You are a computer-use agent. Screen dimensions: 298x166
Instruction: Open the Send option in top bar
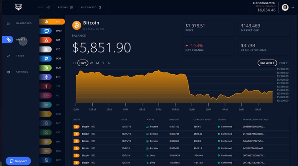44,7
